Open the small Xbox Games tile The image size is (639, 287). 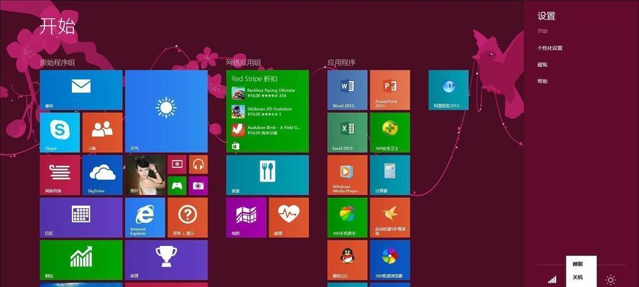177,185
